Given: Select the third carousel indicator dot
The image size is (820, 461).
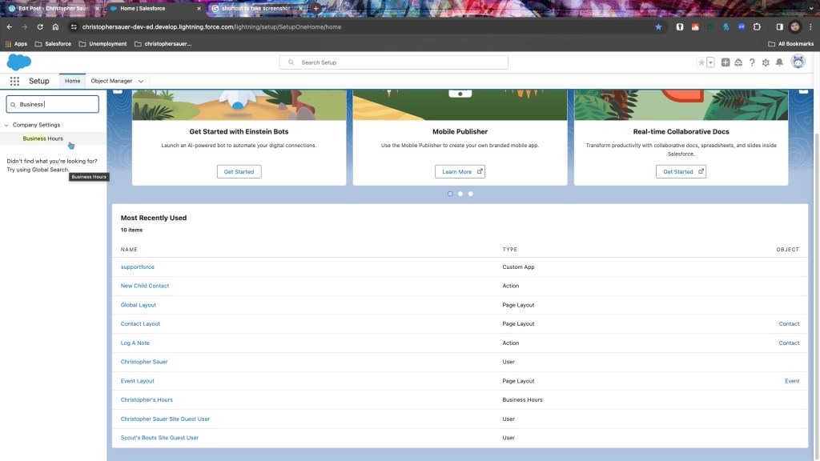Looking at the screenshot, I should pyautogui.click(x=471, y=194).
